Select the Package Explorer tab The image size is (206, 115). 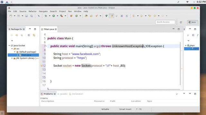pyautogui.click(x=16, y=29)
